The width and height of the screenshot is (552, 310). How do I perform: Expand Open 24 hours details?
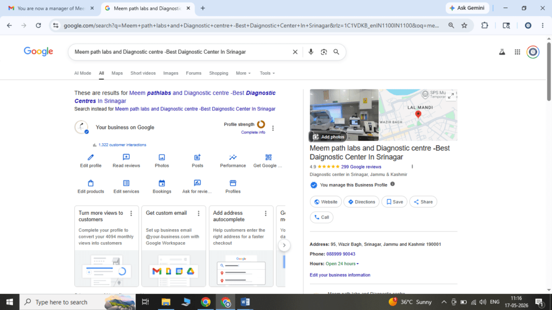click(342, 264)
